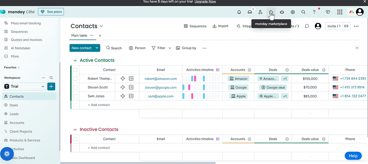Open the top bar settings gear
368x164 pixels.
click(x=293, y=12)
